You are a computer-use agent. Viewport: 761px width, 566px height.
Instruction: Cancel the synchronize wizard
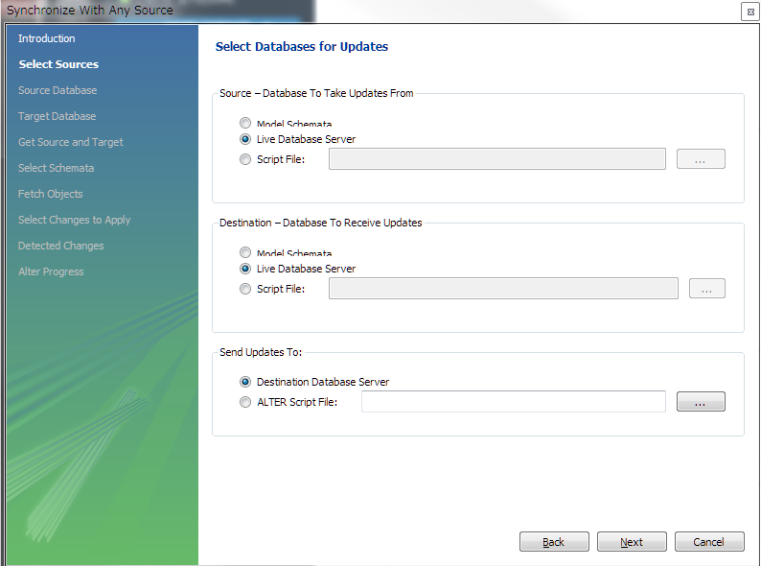click(709, 542)
